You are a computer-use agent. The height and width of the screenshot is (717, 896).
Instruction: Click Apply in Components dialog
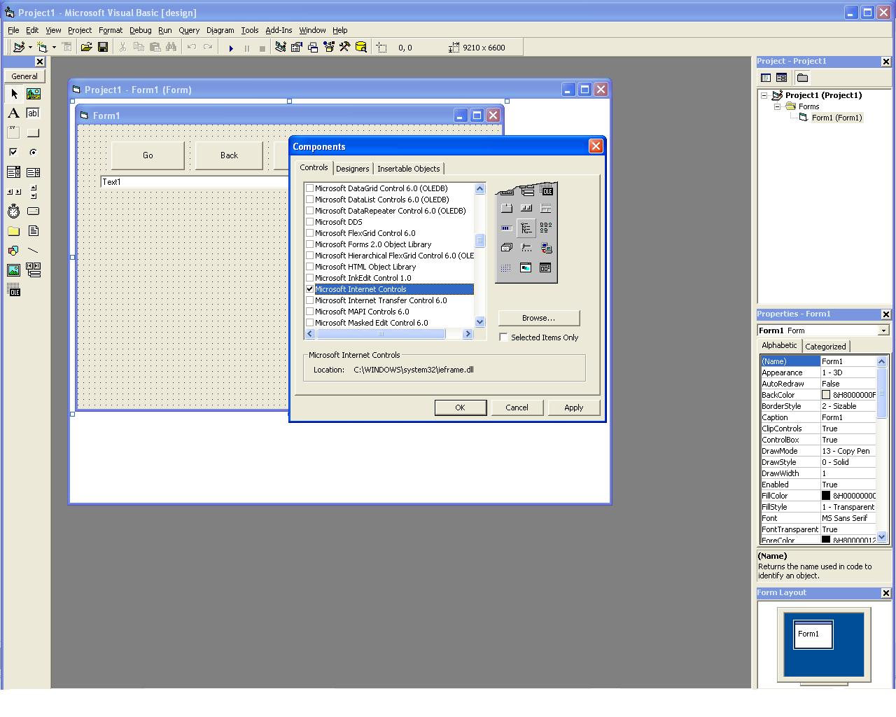(573, 408)
